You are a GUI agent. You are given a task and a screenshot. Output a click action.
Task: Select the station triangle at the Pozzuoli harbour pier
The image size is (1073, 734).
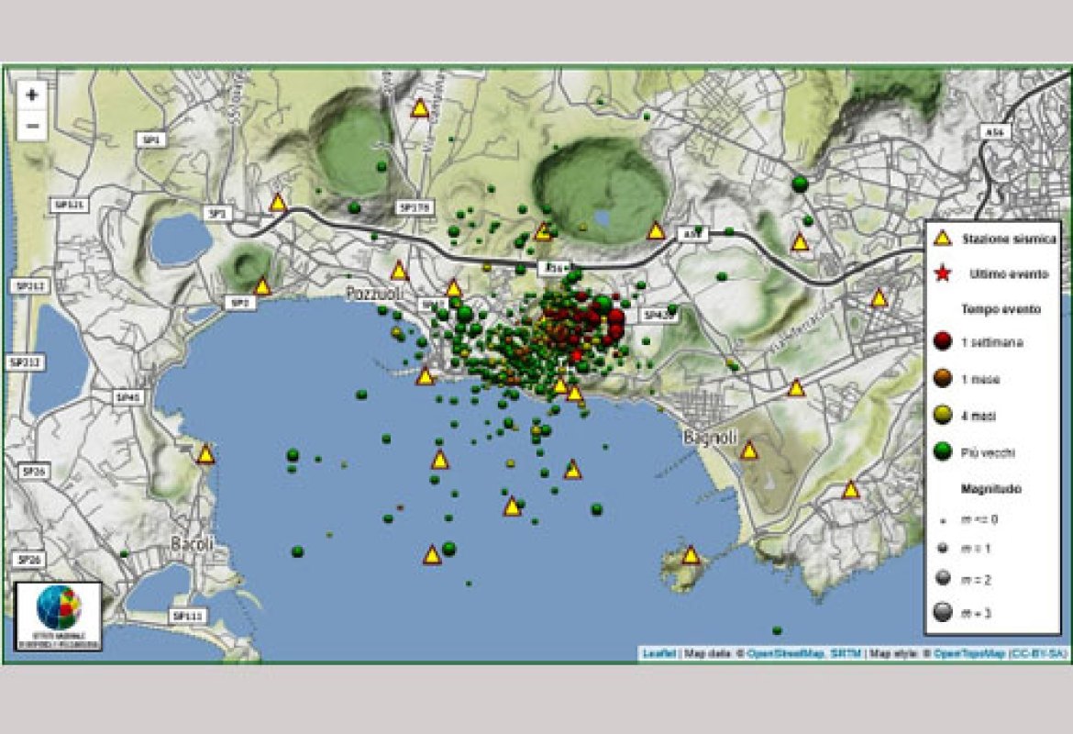click(425, 376)
